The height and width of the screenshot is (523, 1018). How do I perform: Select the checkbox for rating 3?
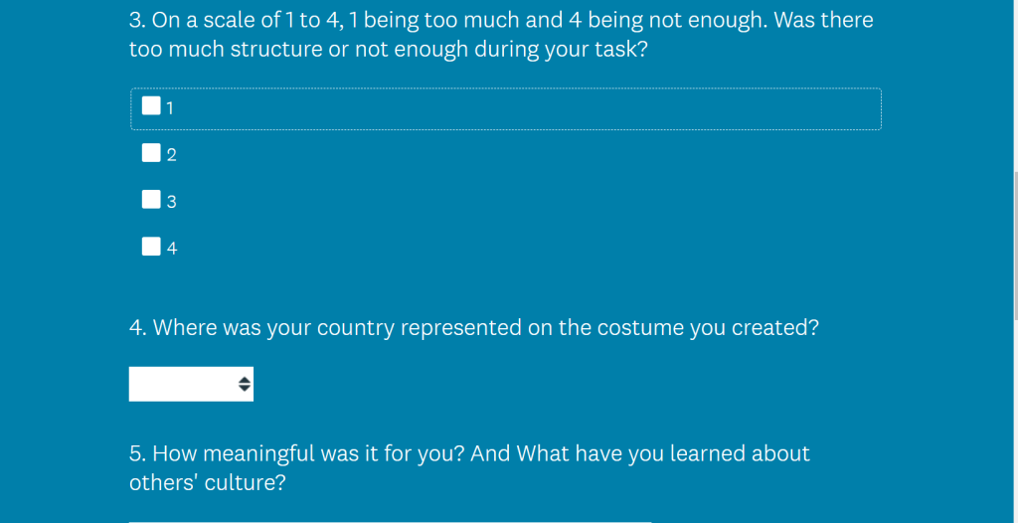151,200
